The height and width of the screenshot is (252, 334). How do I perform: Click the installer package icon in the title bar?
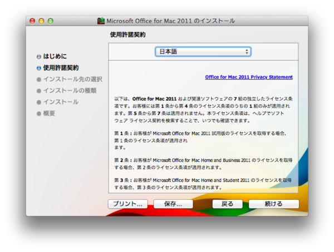point(101,21)
